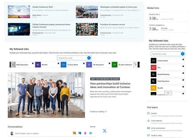Screen dimensions: 191x138
Task: Toggle star for Retail Operations in sidebar
Action: click(x=183, y=80)
